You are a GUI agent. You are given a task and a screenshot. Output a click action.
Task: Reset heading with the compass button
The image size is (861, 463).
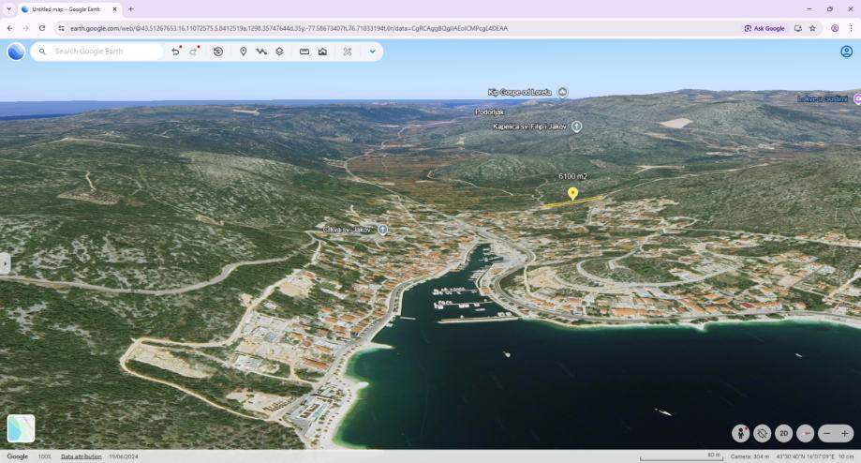806,433
